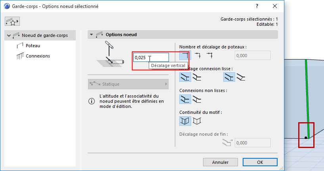Confirm with the OK button
Screen dimensions: 324x171
260,162
